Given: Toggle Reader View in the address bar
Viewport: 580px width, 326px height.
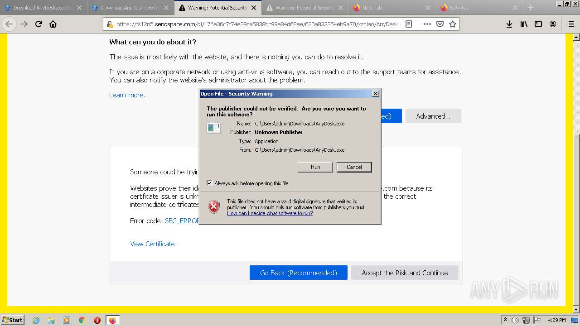Looking at the screenshot, I should pos(409,24).
